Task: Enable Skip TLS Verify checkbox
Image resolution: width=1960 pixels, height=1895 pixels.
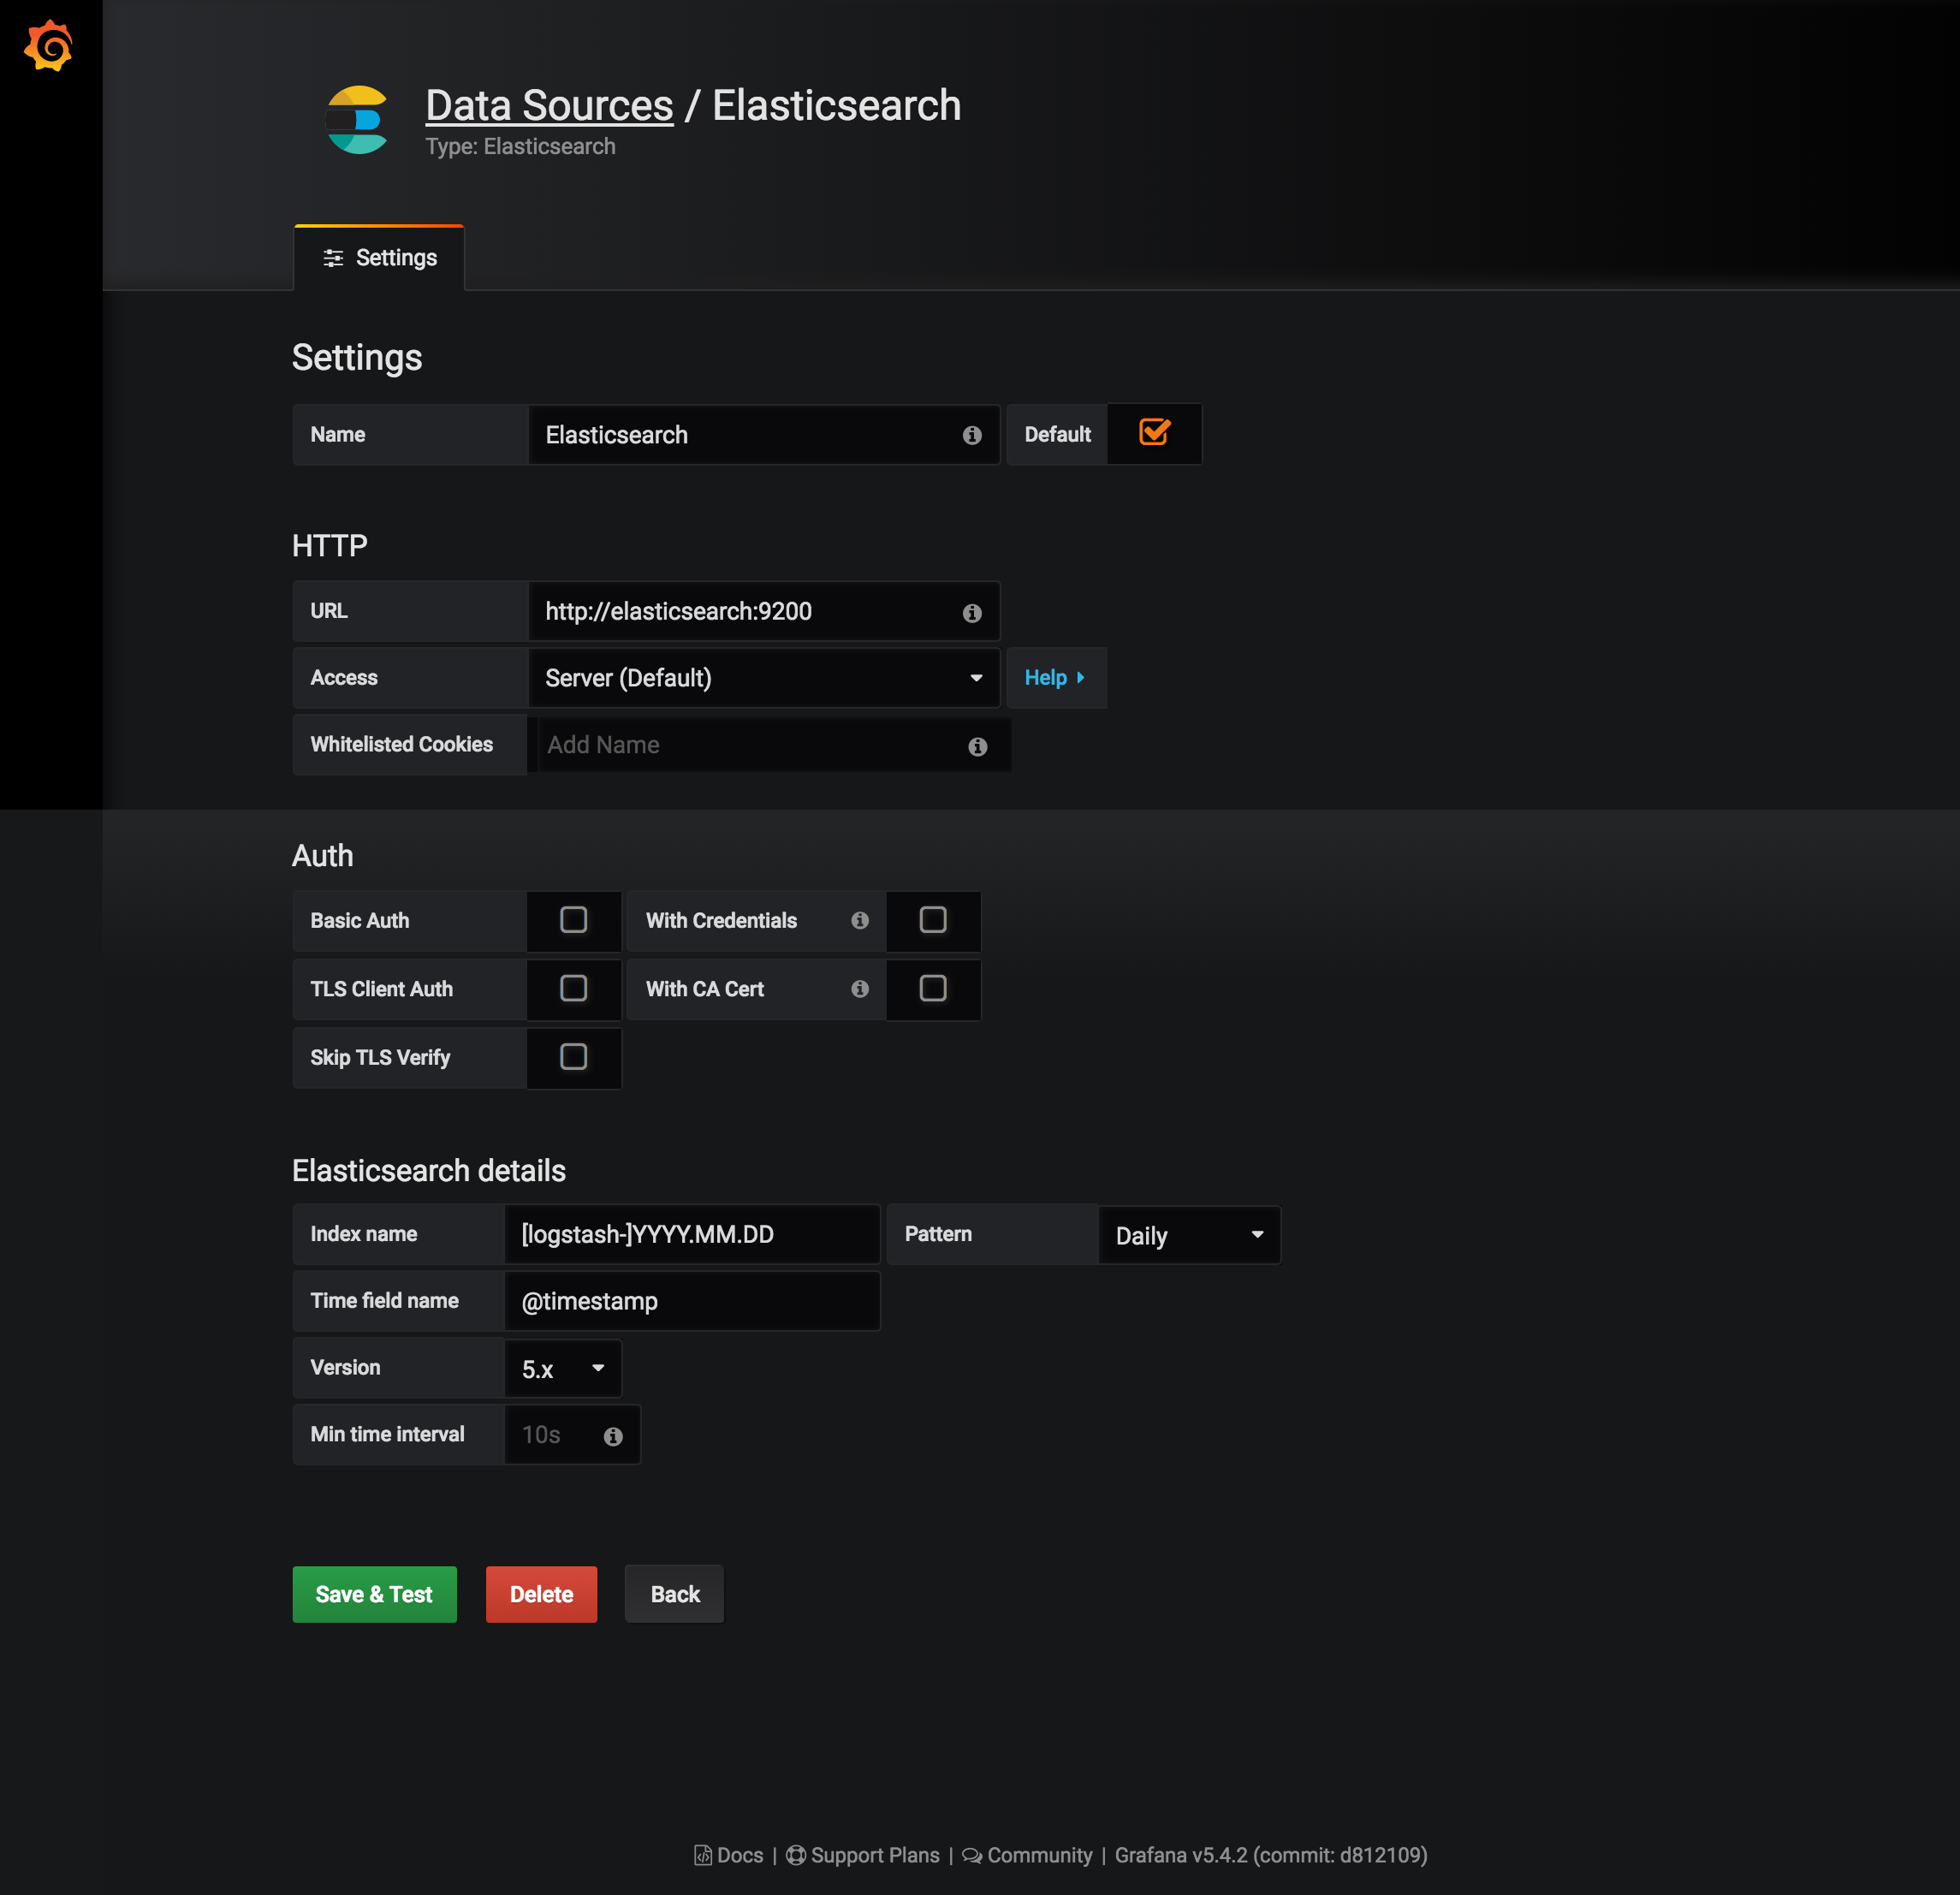Action: point(573,1057)
